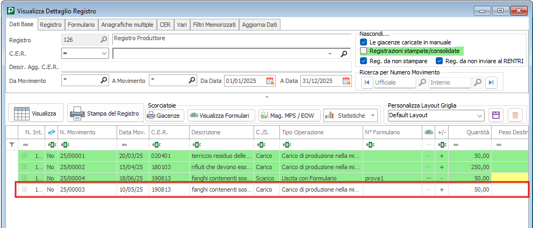Delete grid layout with the trash icon

coord(515,115)
